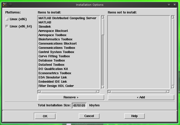Select MATLAB Distributed Computing Server in the list
This screenshot has width=180, height=125.
(x=68, y=18)
